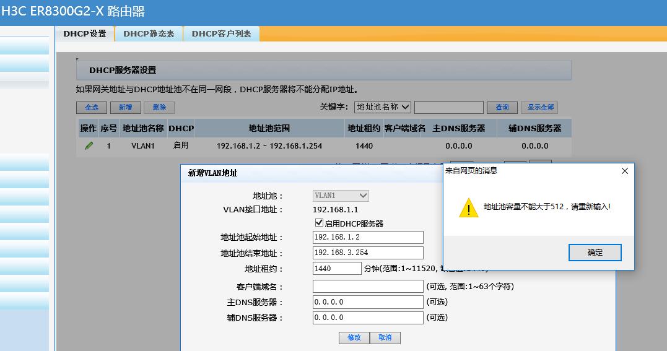Click the 新增 button

pos(125,107)
